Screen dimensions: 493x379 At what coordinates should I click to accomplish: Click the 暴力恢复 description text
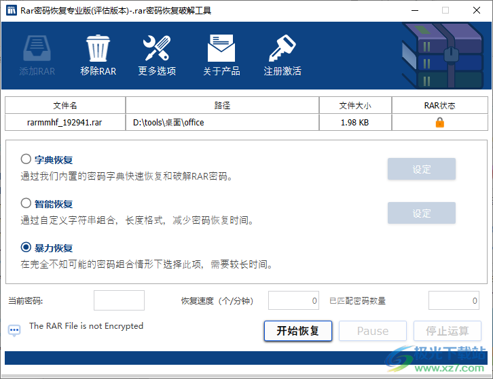(x=147, y=264)
